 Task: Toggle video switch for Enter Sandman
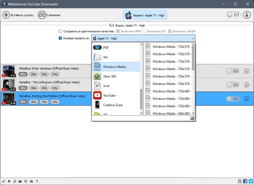(233, 71)
